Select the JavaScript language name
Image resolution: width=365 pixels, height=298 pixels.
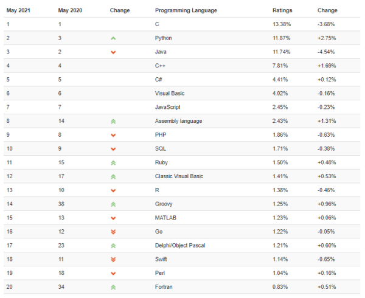(169, 107)
